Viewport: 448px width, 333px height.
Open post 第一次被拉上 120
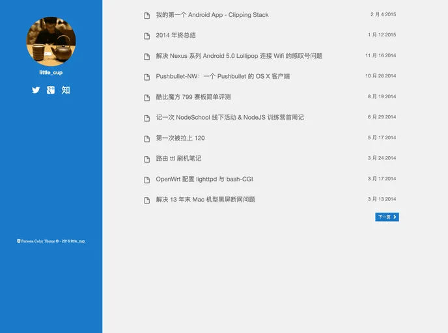point(180,138)
